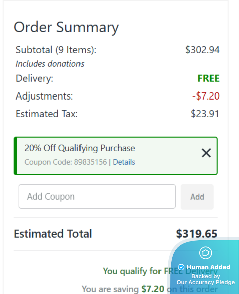
Task: Select the $319.65 estimated total amount
Action: pyautogui.click(x=197, y=234)
